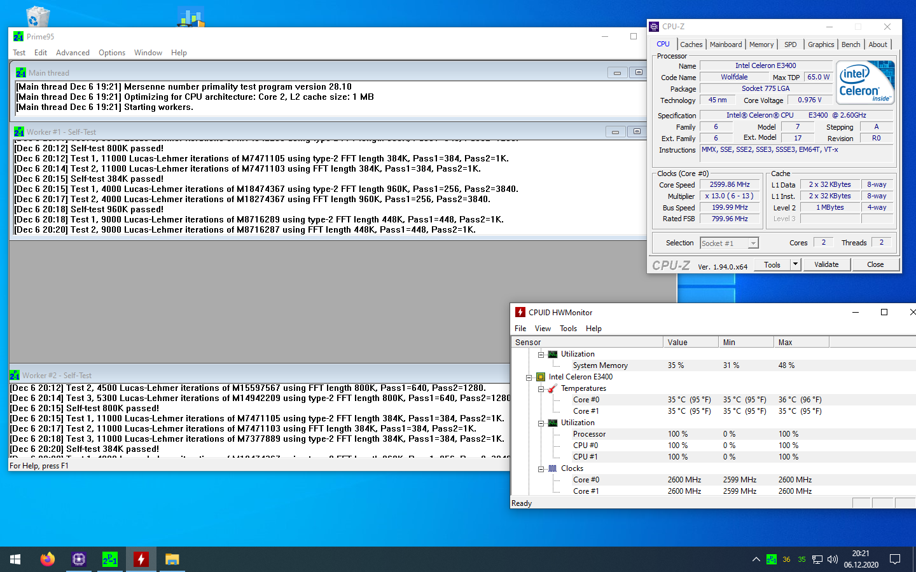Collapse the Intel Celeron E3400 tree node
Image resolution: width=916 pixels, height=572 pixels.
point(529,378)
